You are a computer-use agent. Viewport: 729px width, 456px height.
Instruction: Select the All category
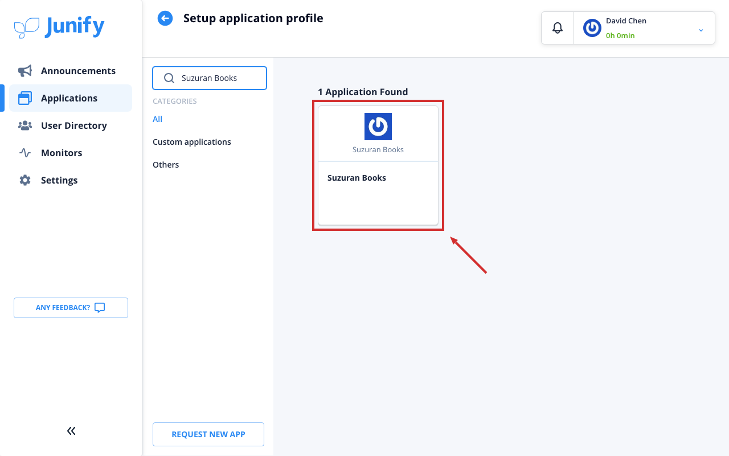[x=158, y=119]
